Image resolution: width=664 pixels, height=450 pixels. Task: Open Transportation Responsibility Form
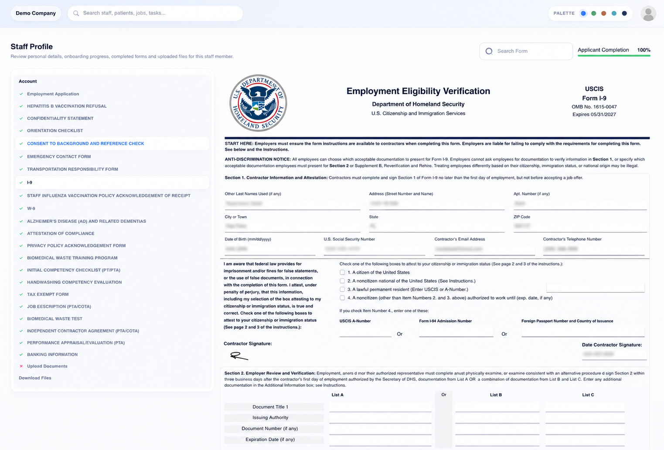pyautogui.click(x=72, y=169)
